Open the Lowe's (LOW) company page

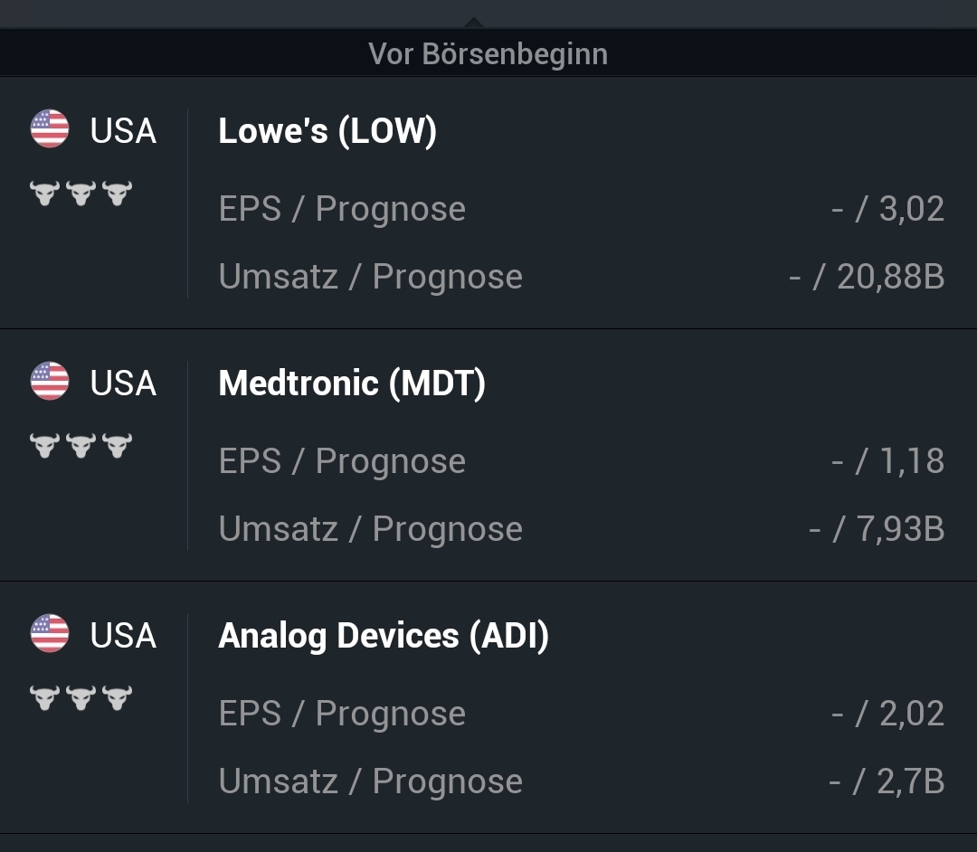tap(327, 130)
